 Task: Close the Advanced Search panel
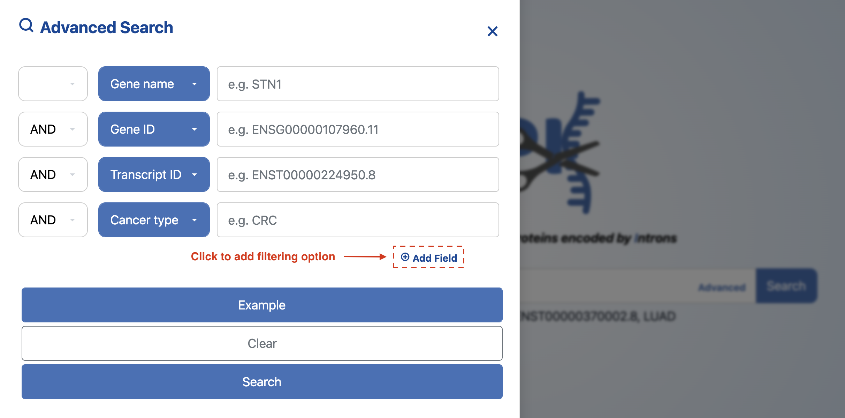click(x=492, y=31)
